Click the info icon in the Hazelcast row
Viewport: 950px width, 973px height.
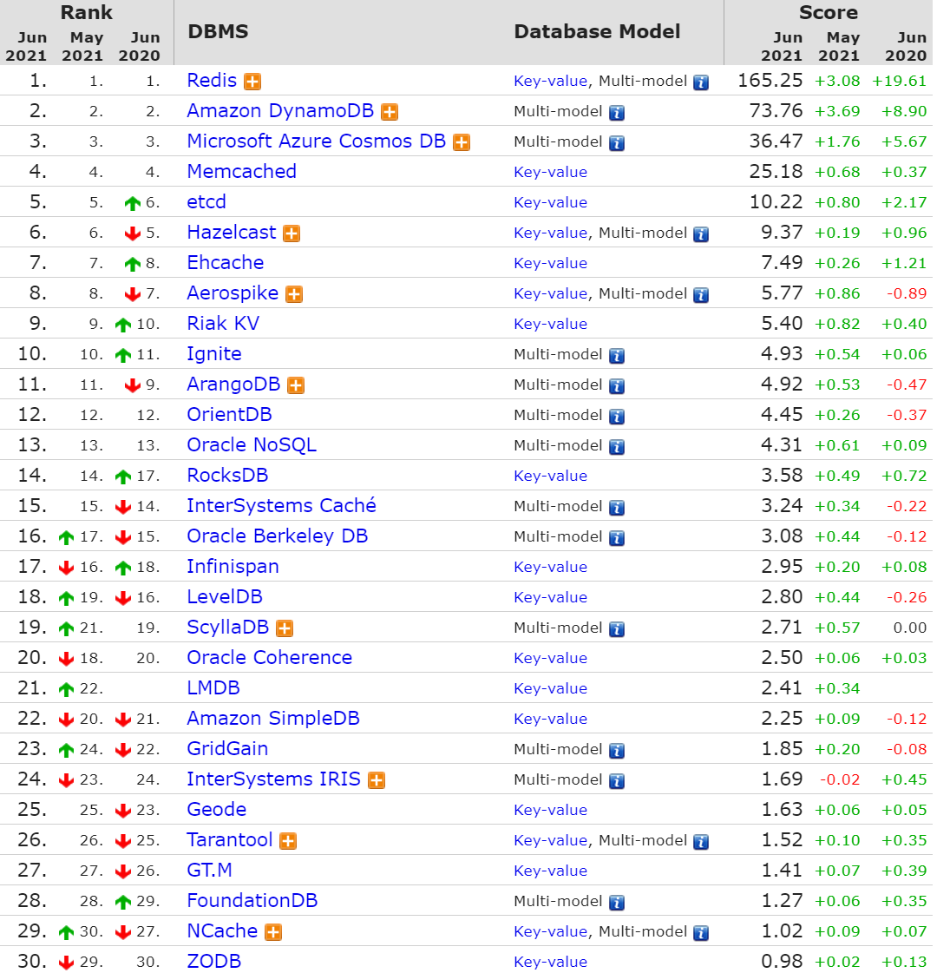point(701,234)
